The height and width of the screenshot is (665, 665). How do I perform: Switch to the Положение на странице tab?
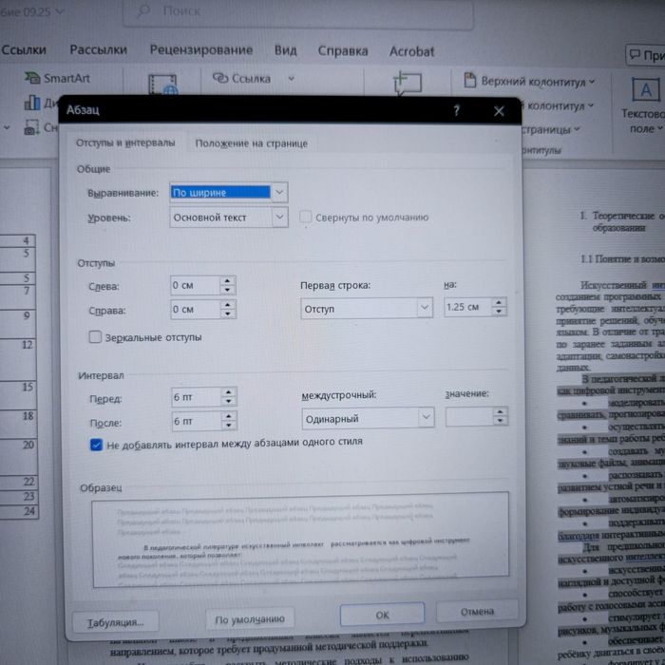[x=251, y=143]
